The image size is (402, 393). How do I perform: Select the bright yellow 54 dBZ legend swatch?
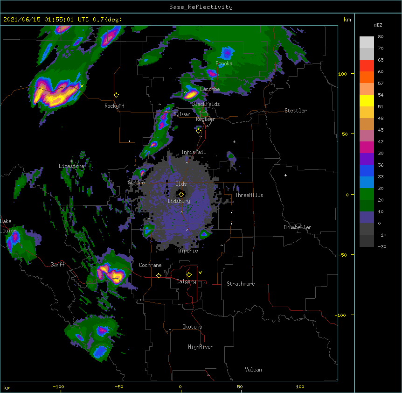pos(367,100)
